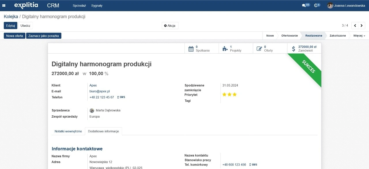Click the 272000,00 zł expected revenue
This screenshot has height=169, width=369.
click(x=65, y=74)
